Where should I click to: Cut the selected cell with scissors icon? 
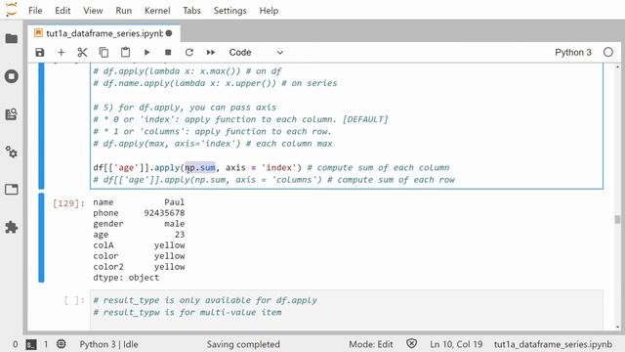82,52
